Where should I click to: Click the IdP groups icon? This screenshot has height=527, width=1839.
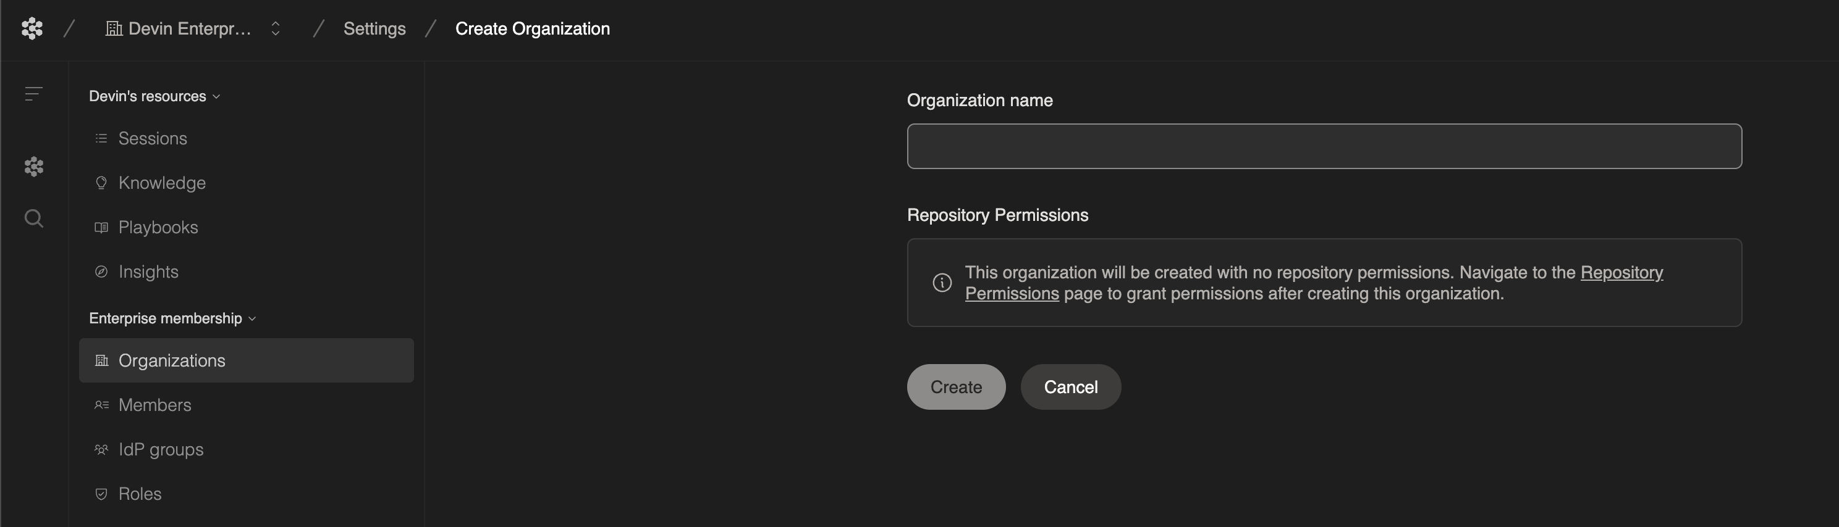101,449
